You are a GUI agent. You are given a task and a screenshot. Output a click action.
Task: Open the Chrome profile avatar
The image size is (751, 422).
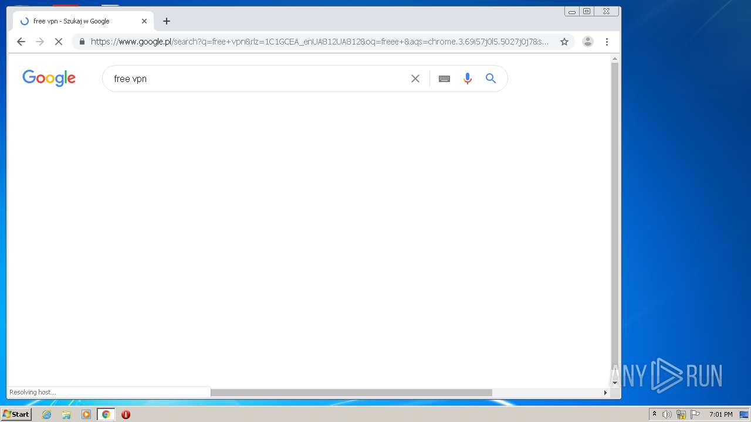point(588,42)
